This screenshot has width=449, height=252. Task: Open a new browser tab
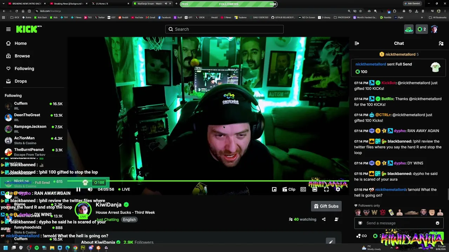click(x=176, y=3)
